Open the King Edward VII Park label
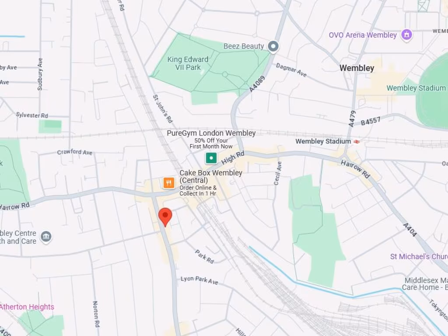The image size is (448, 336). pos(188,63)
